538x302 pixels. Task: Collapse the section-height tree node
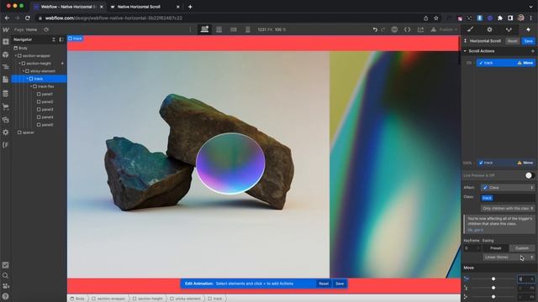point(19,64)
